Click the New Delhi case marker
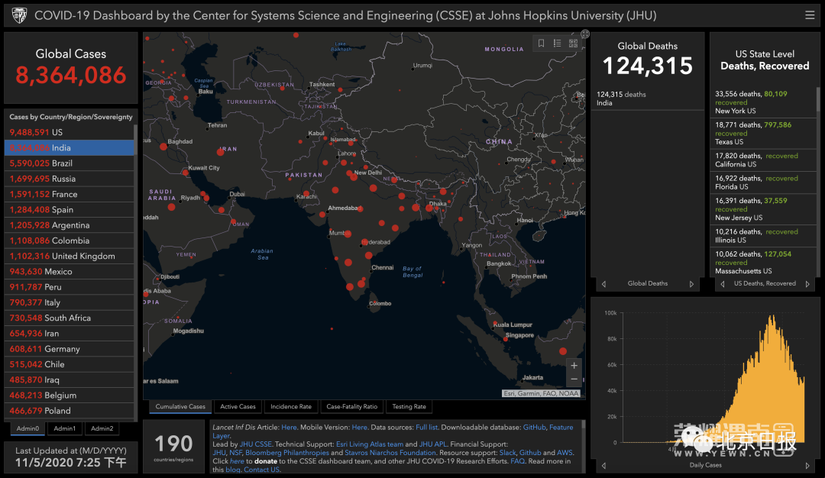The height and width of the screenshot is (478, 825). coord(354,177)
